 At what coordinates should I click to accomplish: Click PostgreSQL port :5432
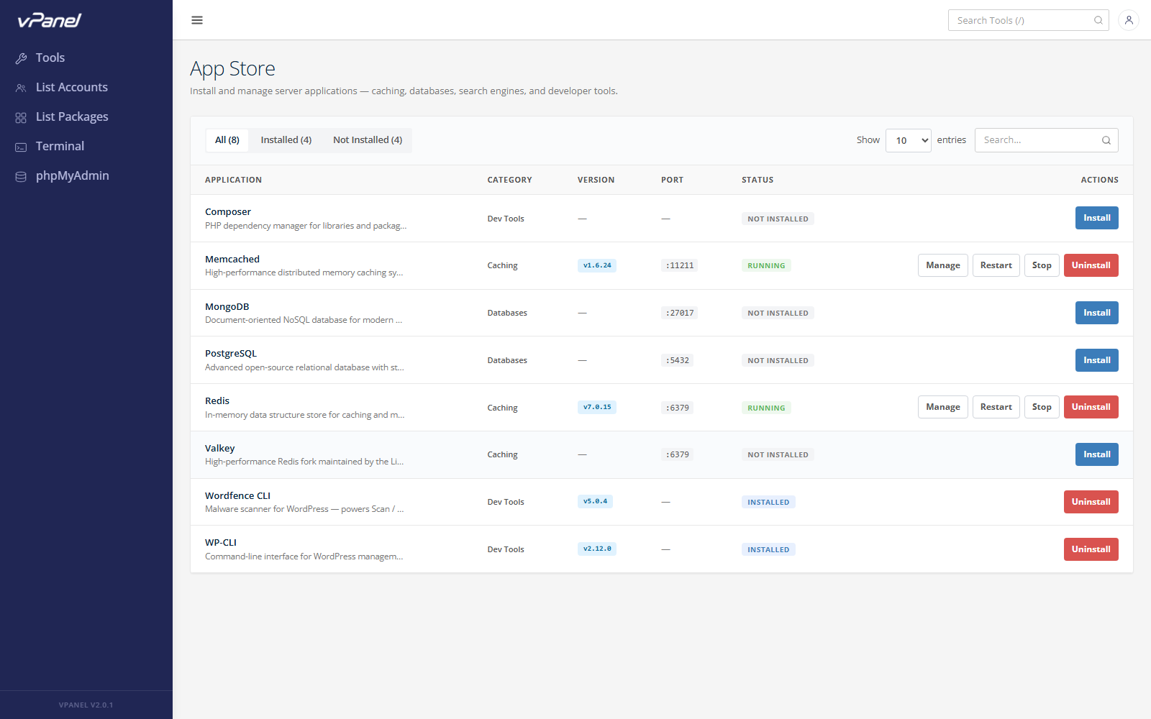pos(677,360)
